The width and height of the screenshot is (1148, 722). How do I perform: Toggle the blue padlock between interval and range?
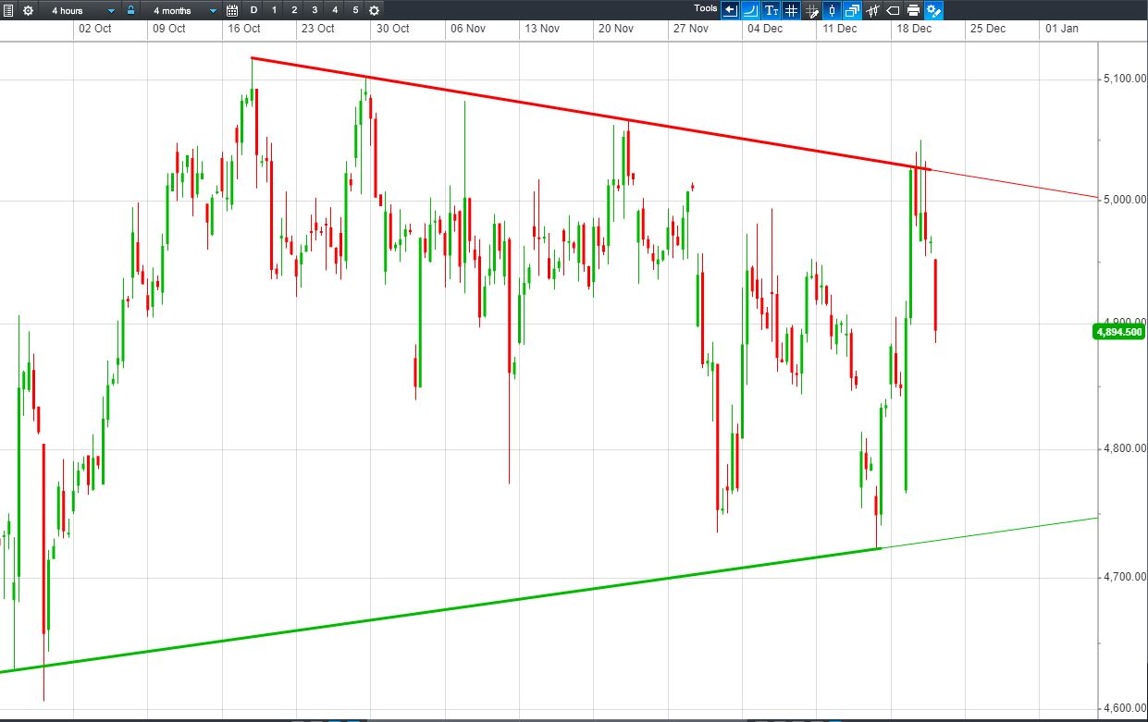pos(131,10)
